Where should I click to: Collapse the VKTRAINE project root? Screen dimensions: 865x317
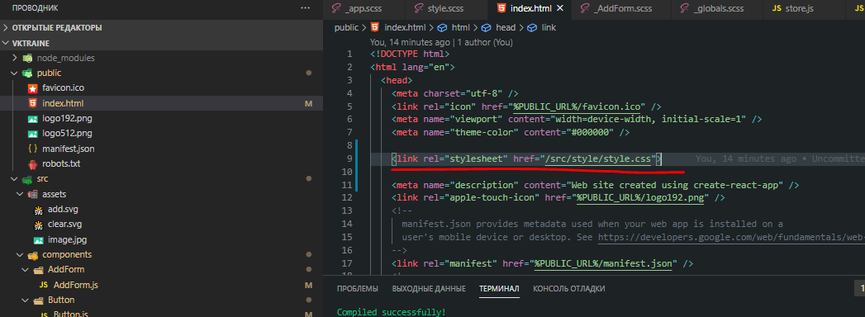click(x=6, y=43)
